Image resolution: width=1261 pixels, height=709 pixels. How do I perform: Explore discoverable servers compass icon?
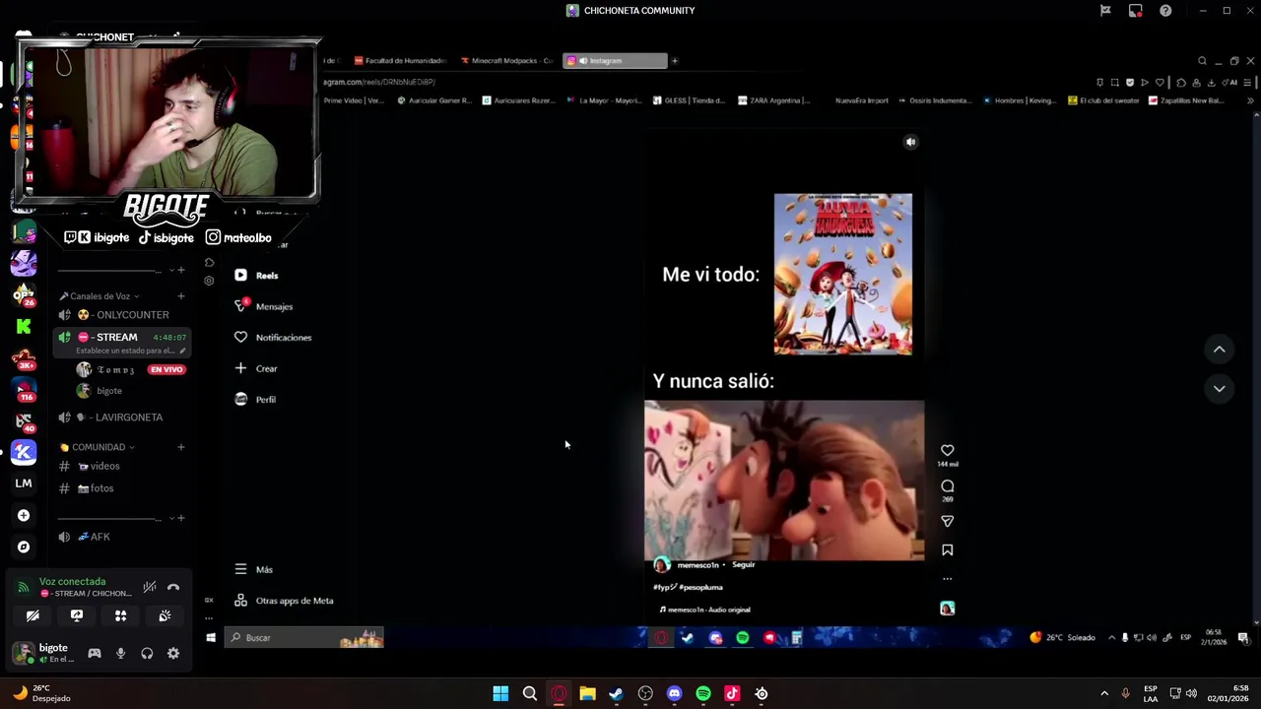tap(24, 547)
